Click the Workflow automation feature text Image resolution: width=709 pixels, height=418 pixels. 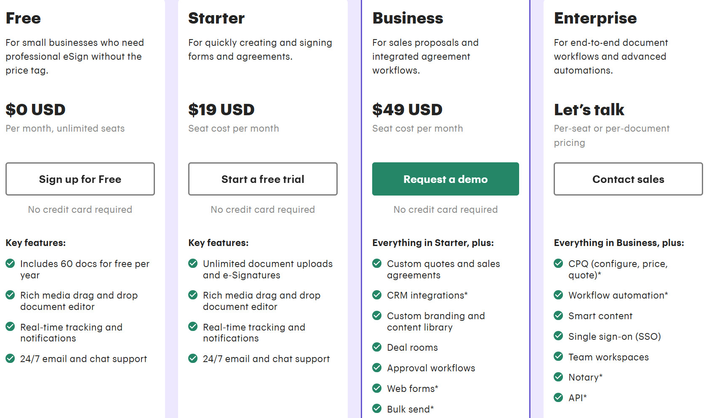tap(618, 295)
